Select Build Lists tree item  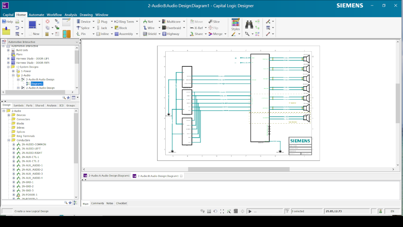(x=22, y=50)
